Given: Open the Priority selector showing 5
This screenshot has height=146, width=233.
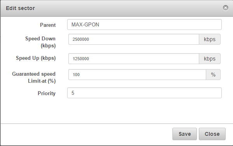Looking at the screenshot, I should [x=144, y=93].
